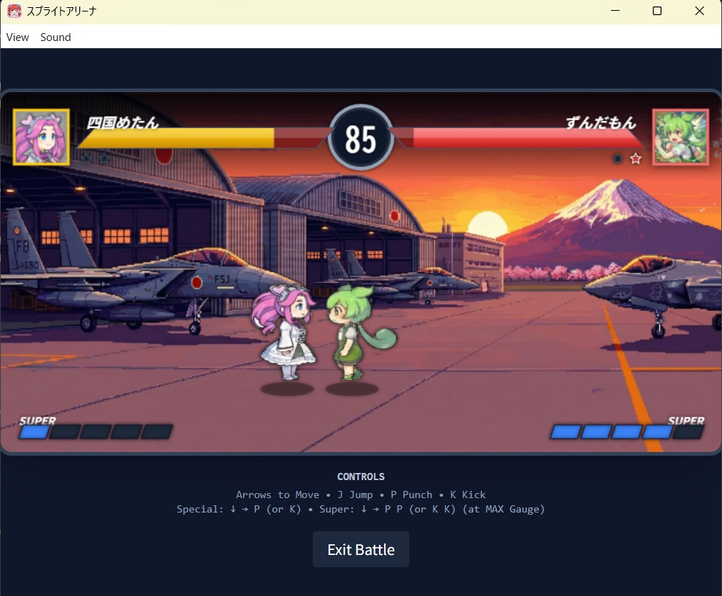Click the second round star under Metan's bar
Image resolution: width=722 pixels, height=596 pixels.
point(104,158)
